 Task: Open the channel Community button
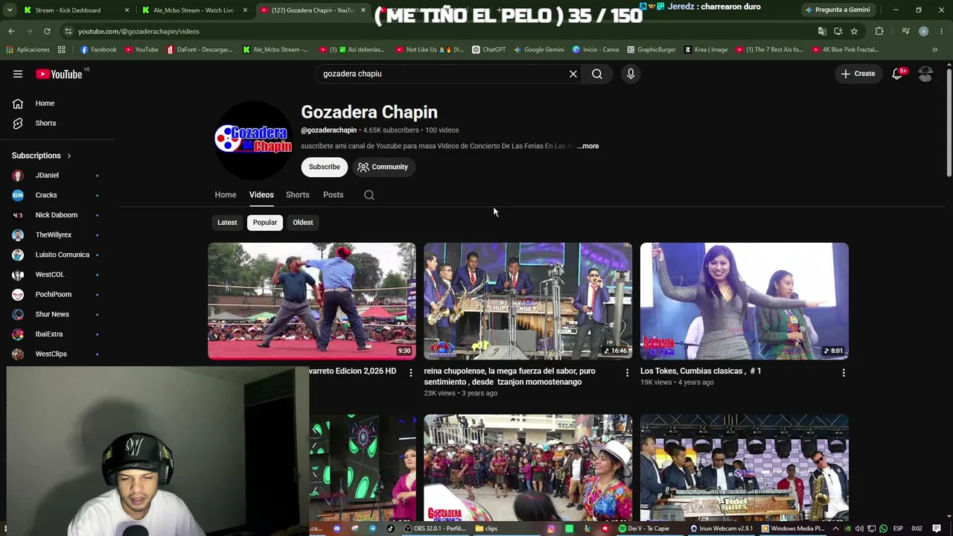(383, 167)
